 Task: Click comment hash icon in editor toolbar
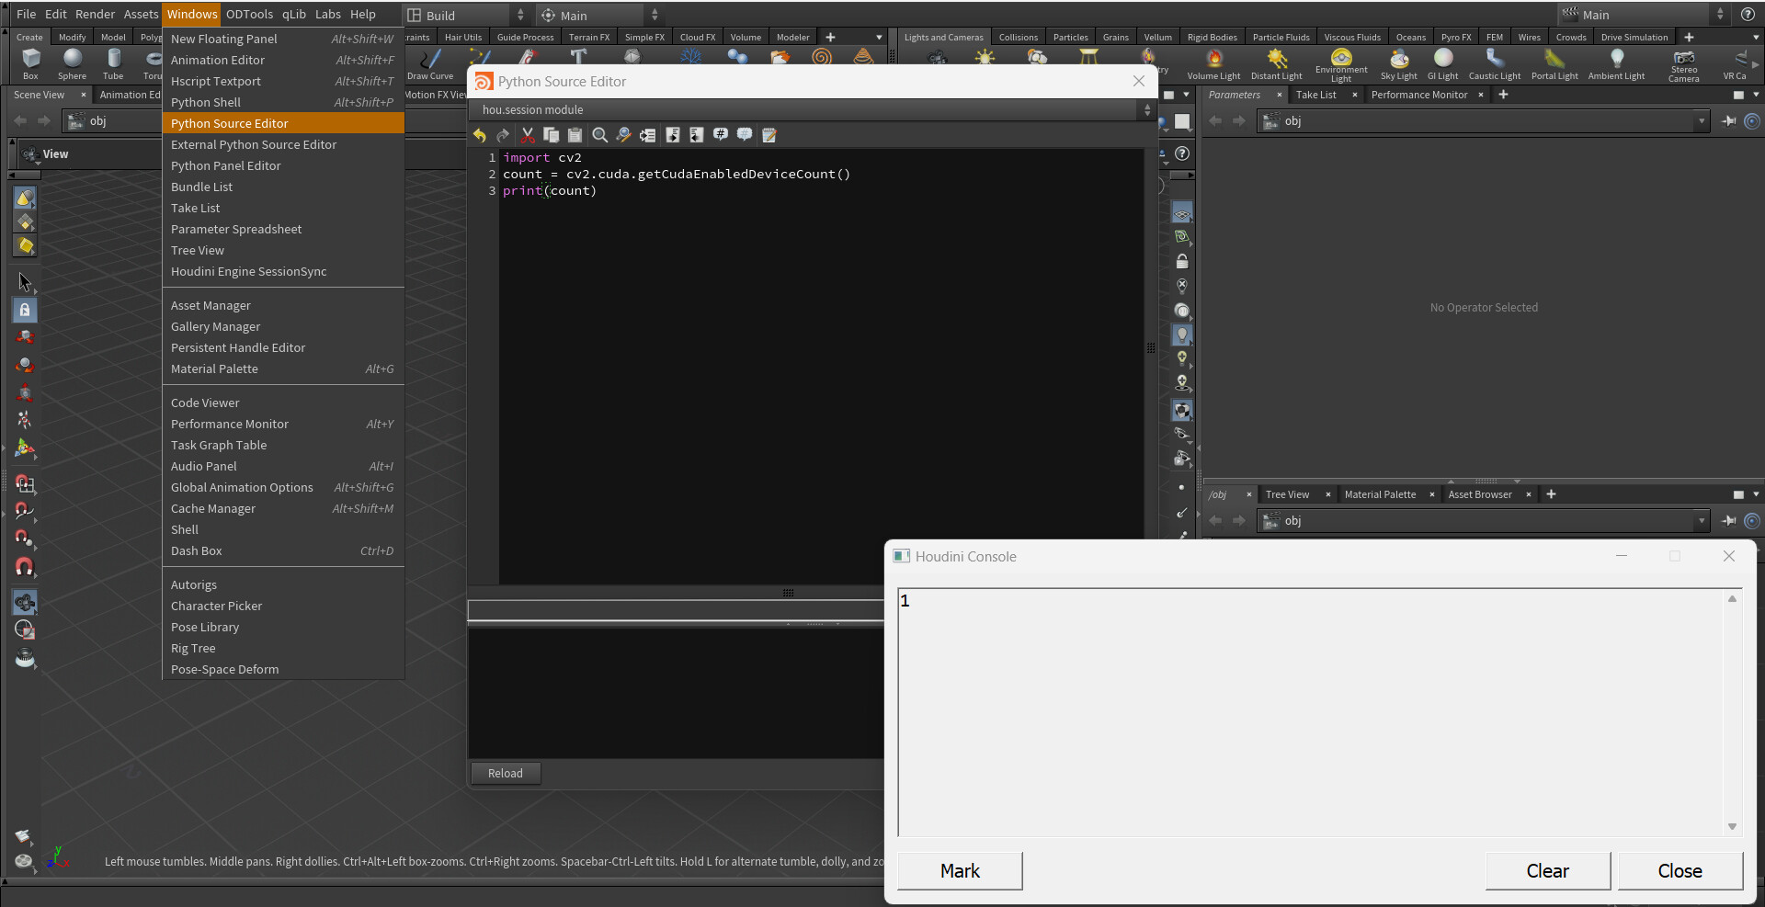[x=721, y=135]
